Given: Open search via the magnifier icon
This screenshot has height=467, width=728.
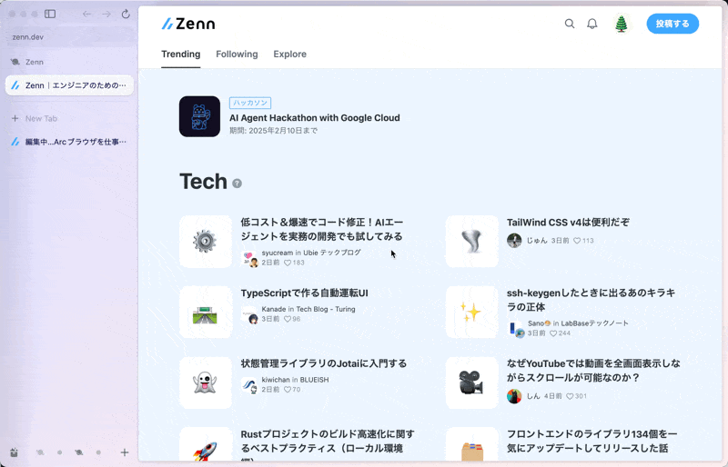Looking at the screenshot, I should pos(570,24).
